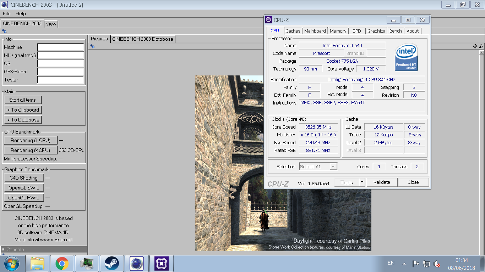
Task: Click the Validate button in CPU-Z
Action: [382, 182]
